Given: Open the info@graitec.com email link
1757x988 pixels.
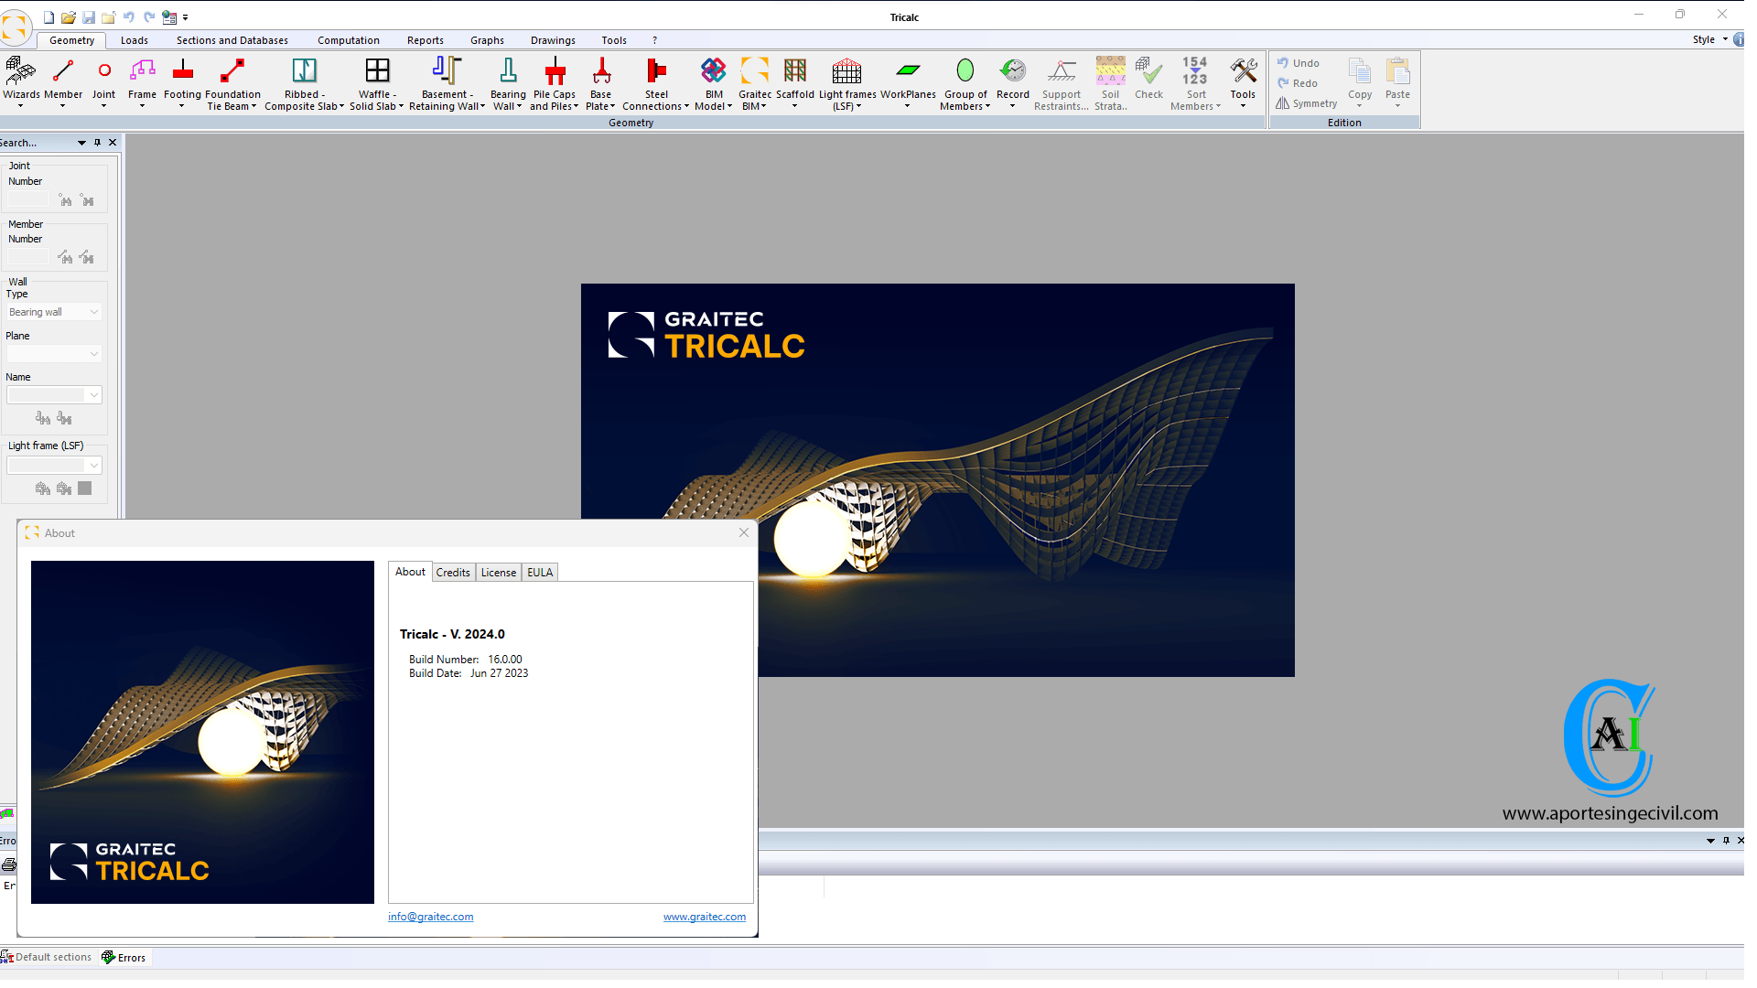Looking at the screenshot, I should (430, 916).
